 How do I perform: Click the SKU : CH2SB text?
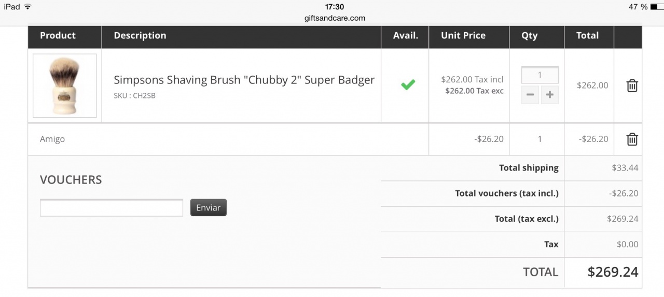click(134, 95)
